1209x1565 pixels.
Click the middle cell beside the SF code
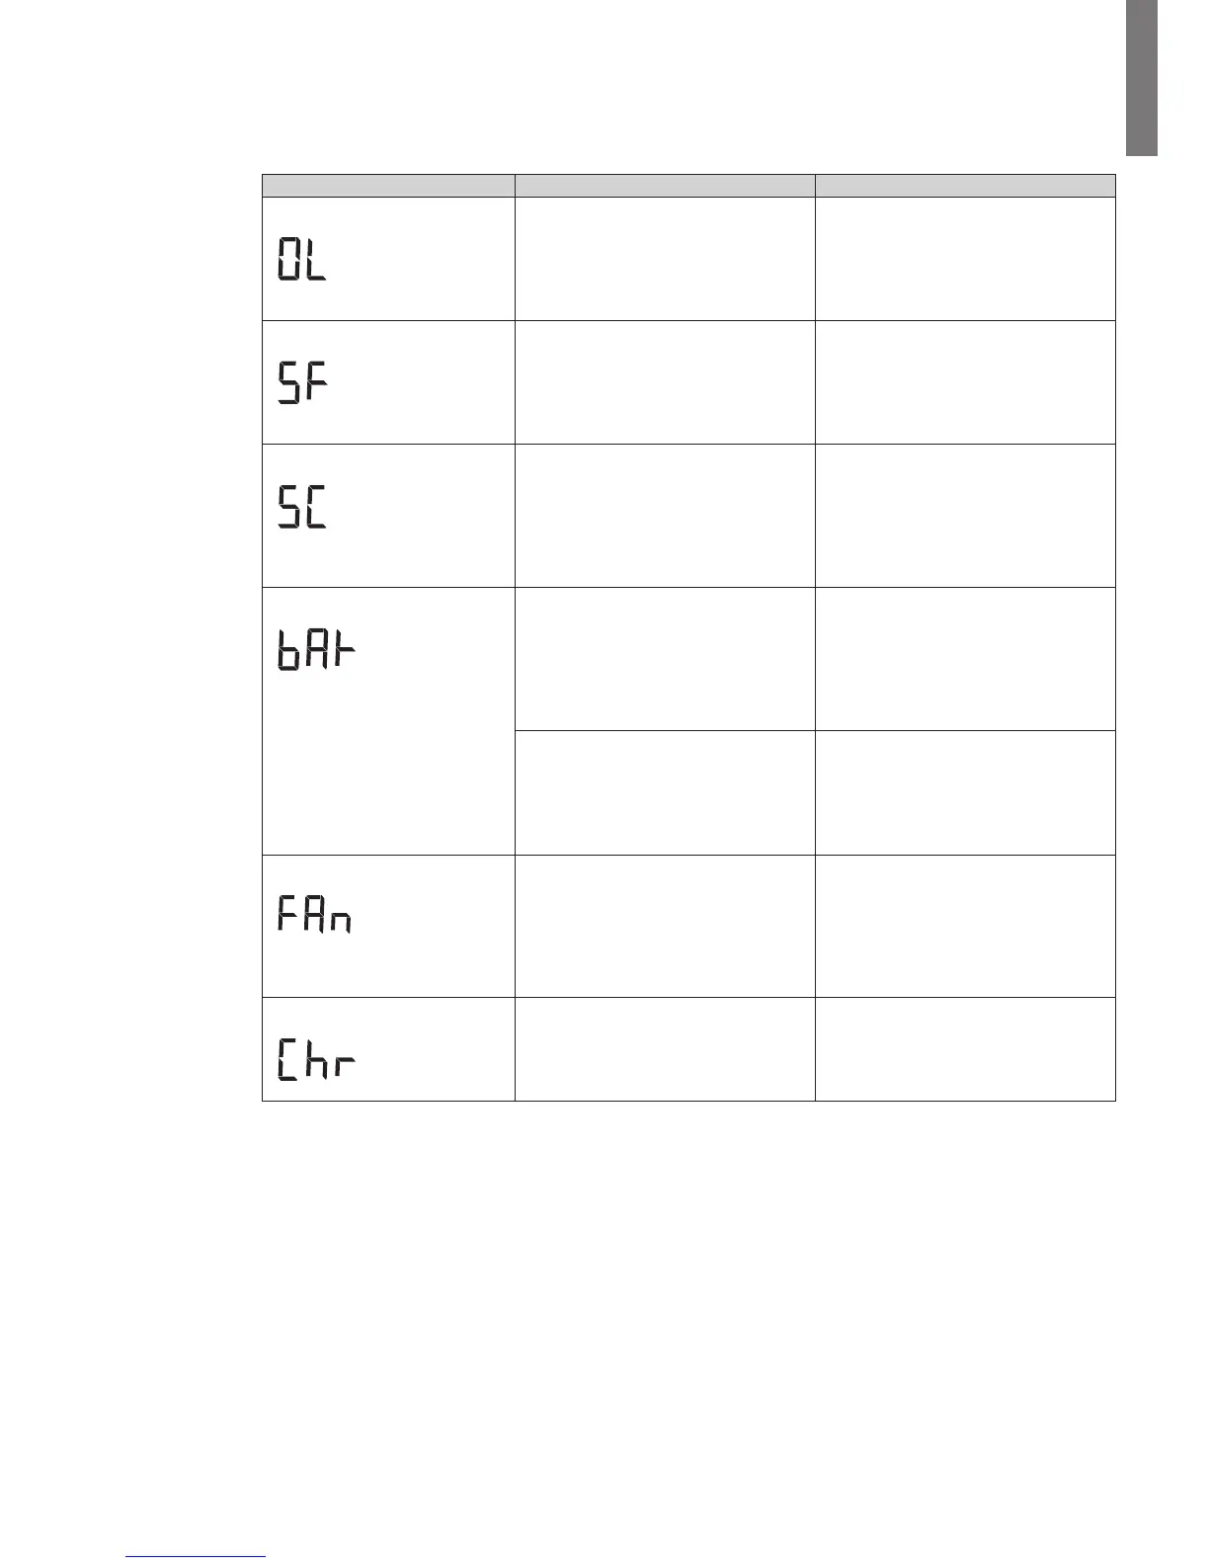665,382
